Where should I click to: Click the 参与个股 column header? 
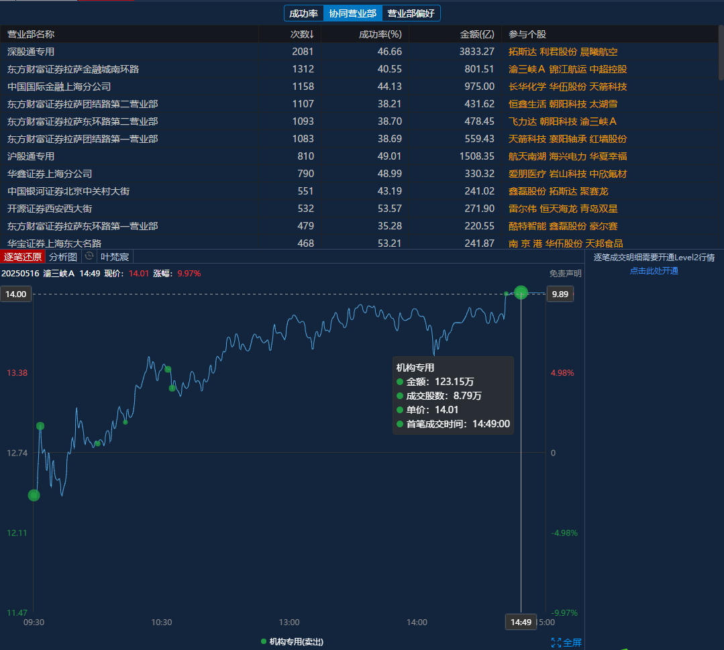point(527,34)
